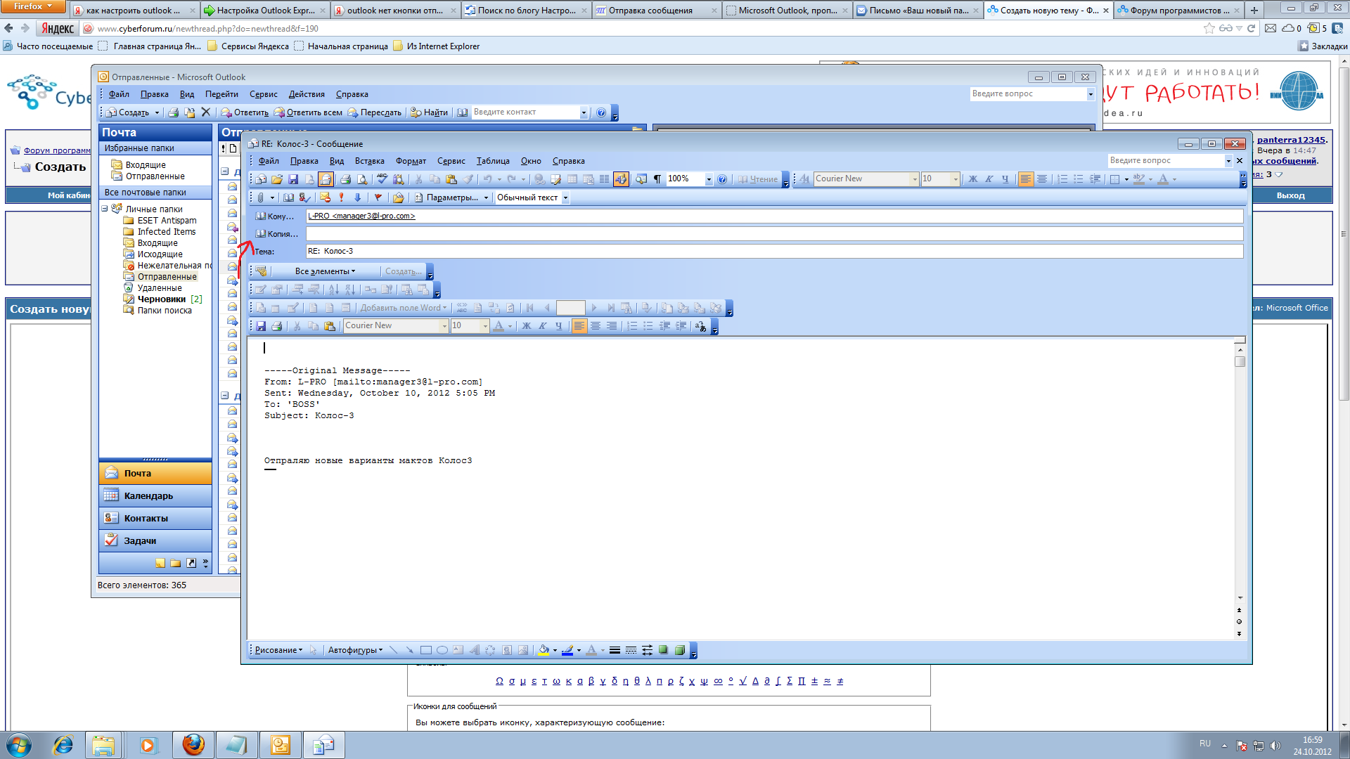Set high importance with red exclamation
The width and height of the screenshot is (1350, 759).
click(341, 197)
